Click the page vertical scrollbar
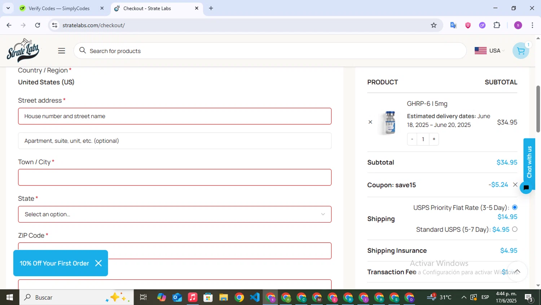The height and width of the screenshot is (305, 541). click(538, 109)
